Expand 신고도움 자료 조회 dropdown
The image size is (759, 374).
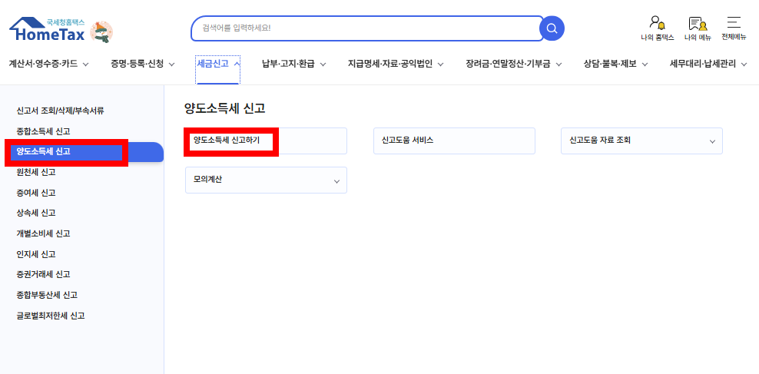(641, 141)
